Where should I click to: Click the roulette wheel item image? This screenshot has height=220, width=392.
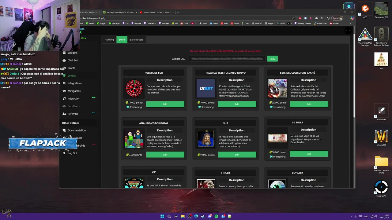click(134, 88)
